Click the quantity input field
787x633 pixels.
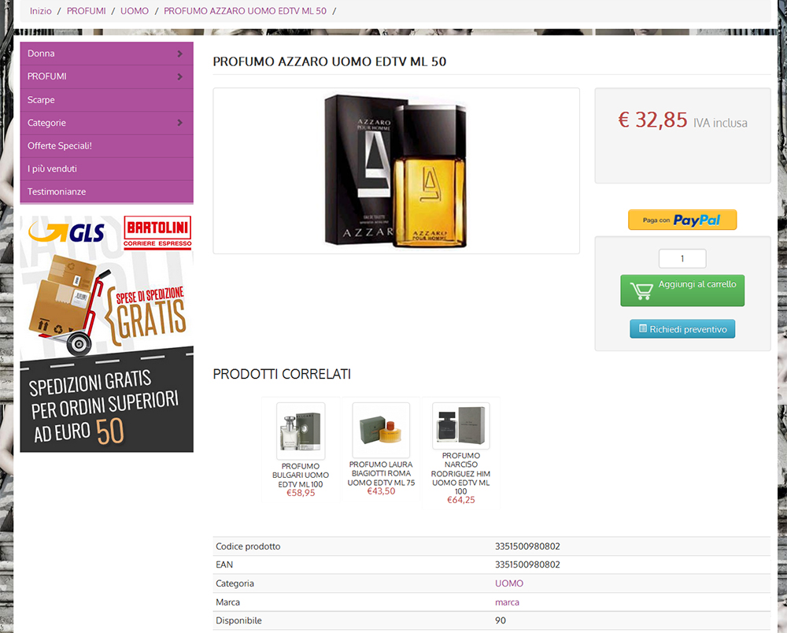coord(682,258)
